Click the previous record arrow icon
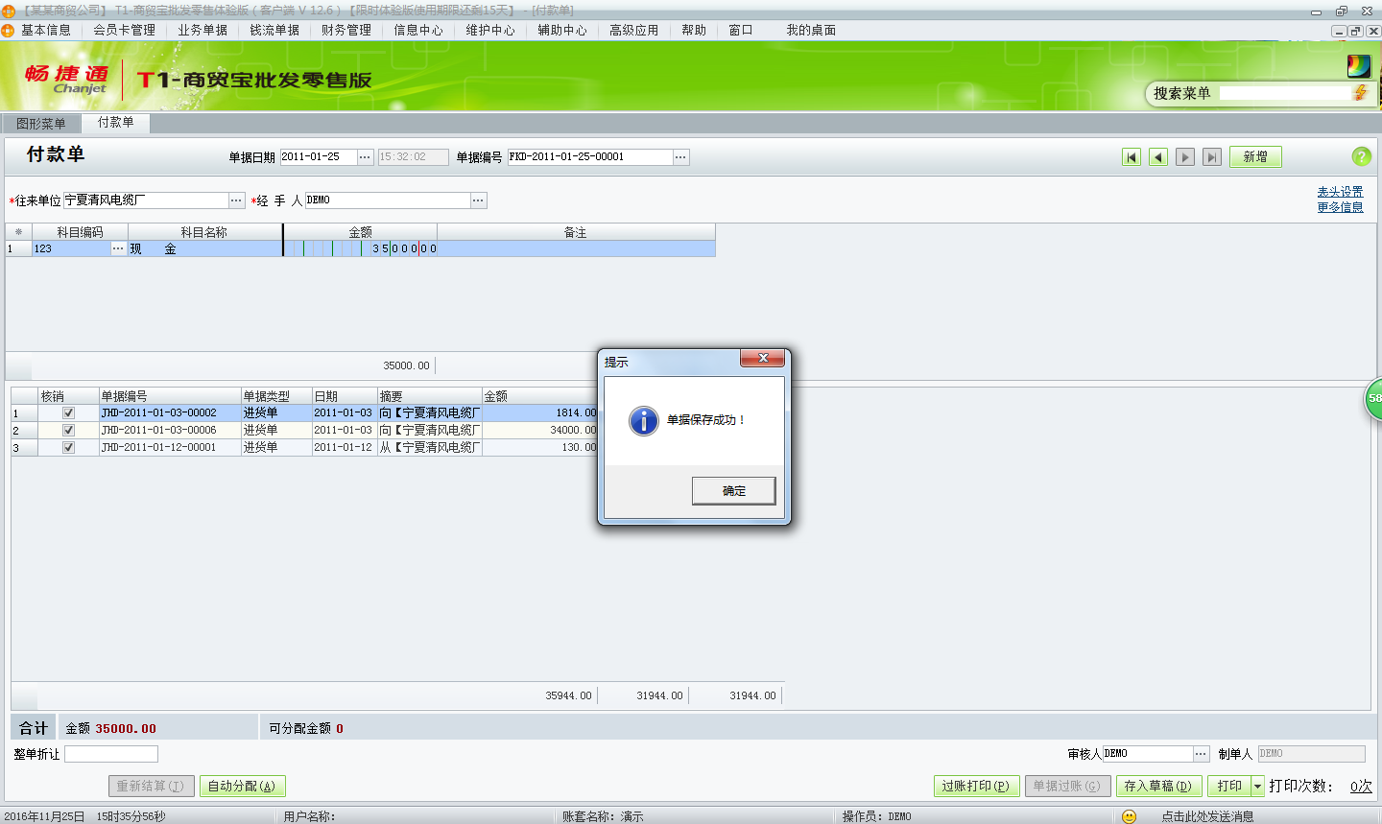Screen dimensions: 1382x824 [x=1158, y=156]
